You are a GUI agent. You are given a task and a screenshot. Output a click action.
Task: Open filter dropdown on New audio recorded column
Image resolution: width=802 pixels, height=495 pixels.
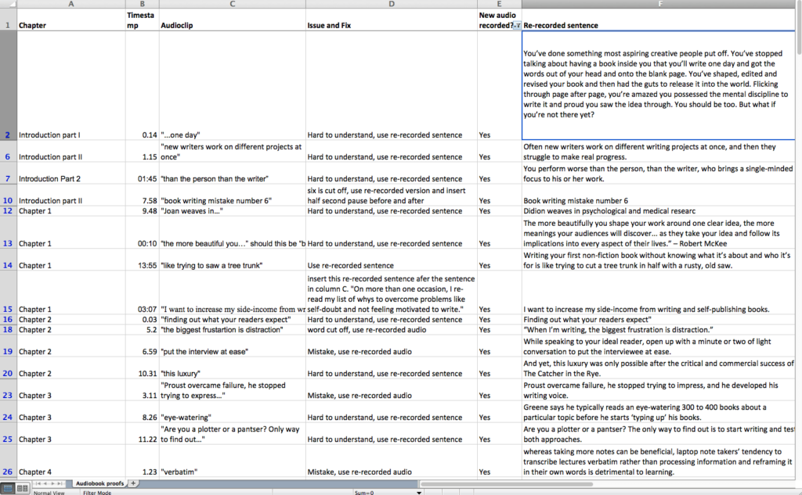click(x=516, y=26)
